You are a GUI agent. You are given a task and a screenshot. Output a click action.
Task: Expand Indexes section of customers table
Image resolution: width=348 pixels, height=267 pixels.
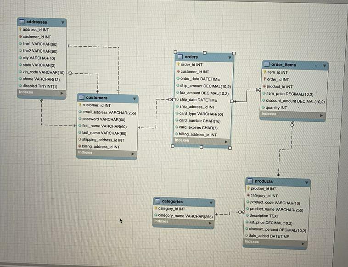pos(133,153)
